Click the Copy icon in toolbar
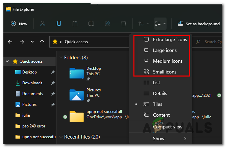Screen dimensions: 226x148 pos(59,24)
